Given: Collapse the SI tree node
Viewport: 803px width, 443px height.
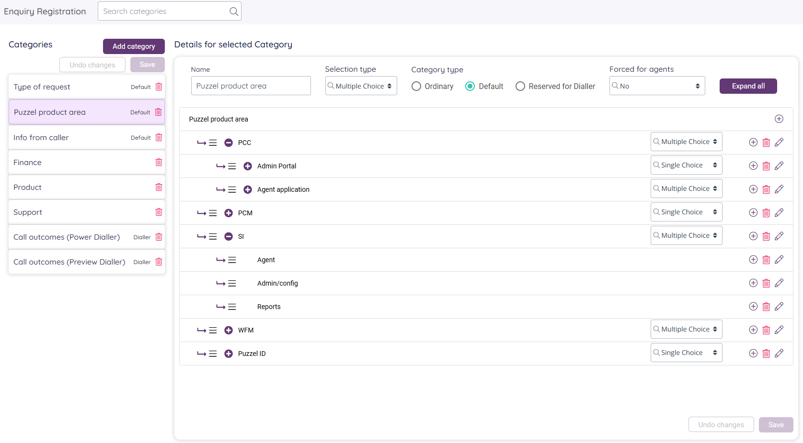Looking at the screenshot, I should (229, 236).
